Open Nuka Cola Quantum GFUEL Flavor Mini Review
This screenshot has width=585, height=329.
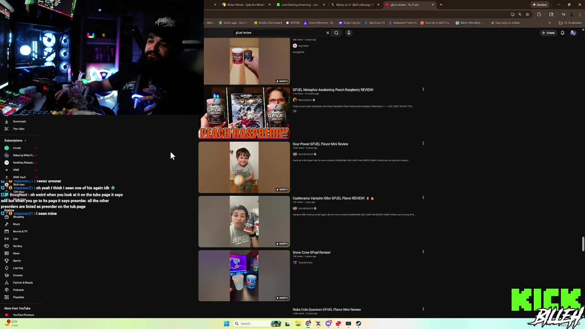327,310
